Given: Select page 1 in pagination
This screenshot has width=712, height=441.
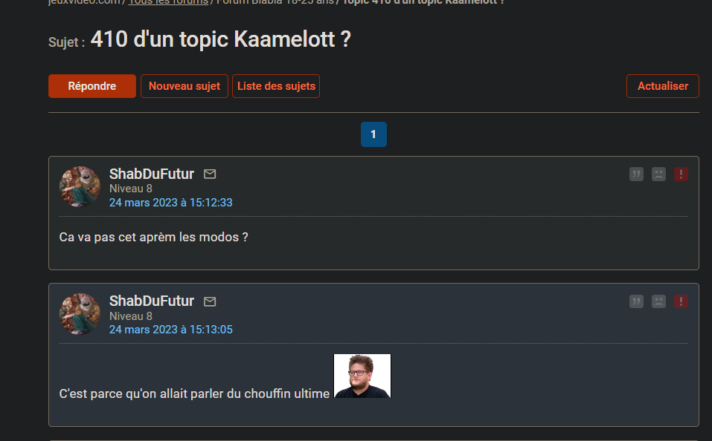Looking at the screenshot, I should [x=373, y=134].
